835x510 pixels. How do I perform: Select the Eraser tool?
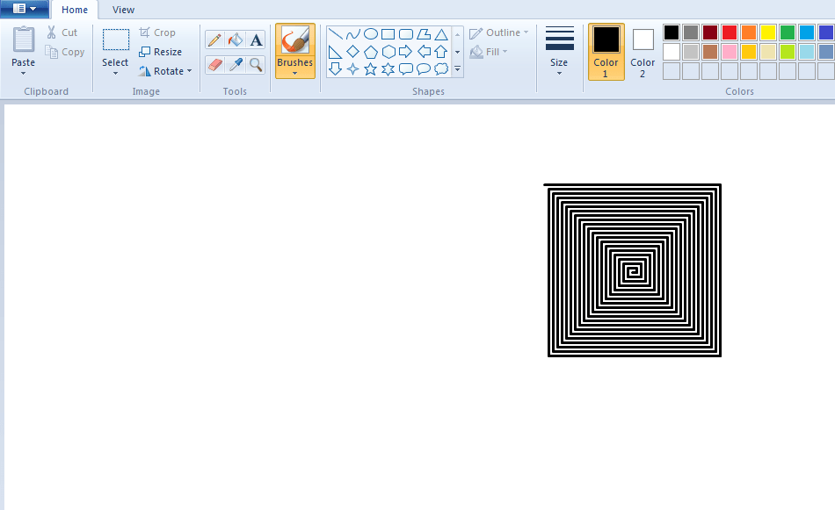pyautogui.click(x=215, y=64)
